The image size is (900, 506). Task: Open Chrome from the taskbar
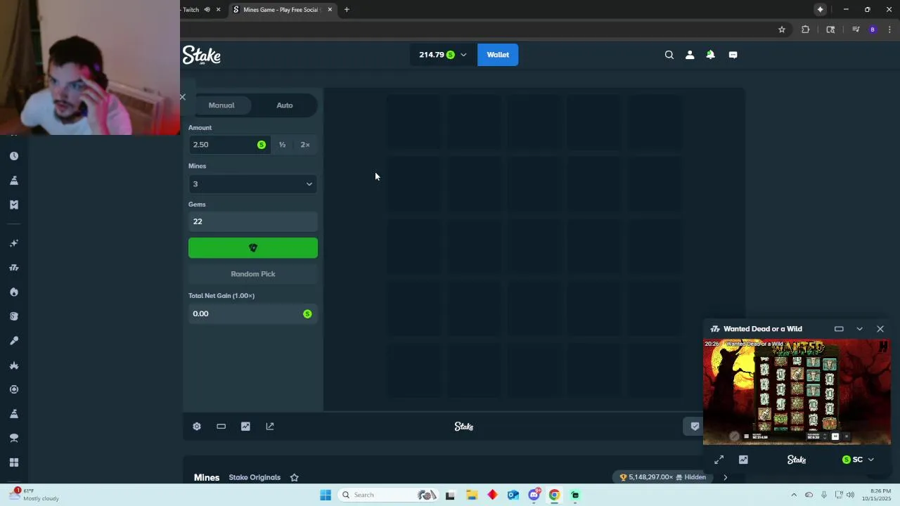click(x=554, y=495)
